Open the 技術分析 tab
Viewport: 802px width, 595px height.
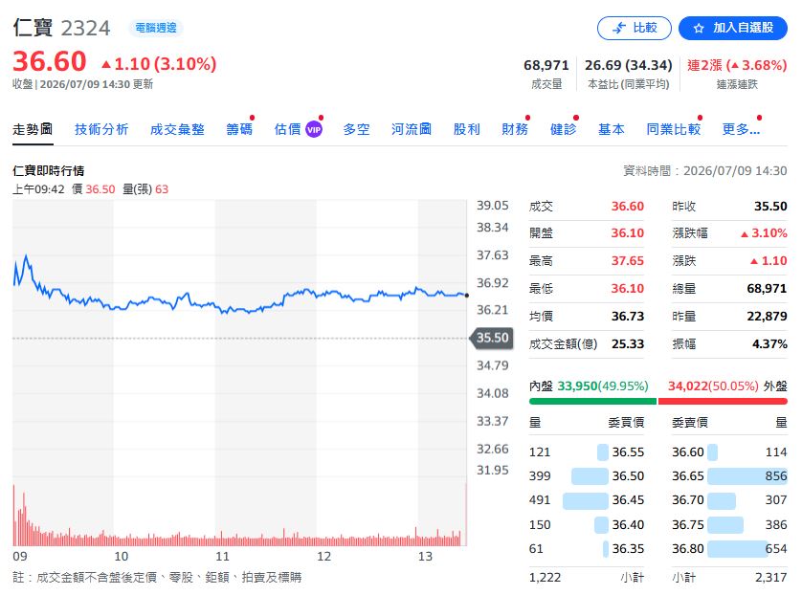click(x=101, y=129)
